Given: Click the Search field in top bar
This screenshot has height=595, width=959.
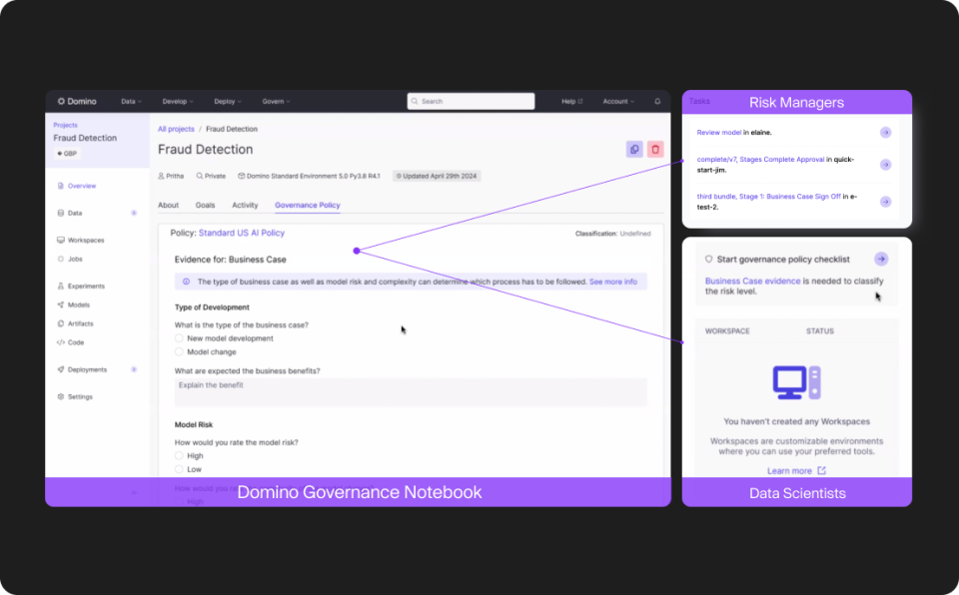Looking at the screenshot, I should click(x=471, y=102).
